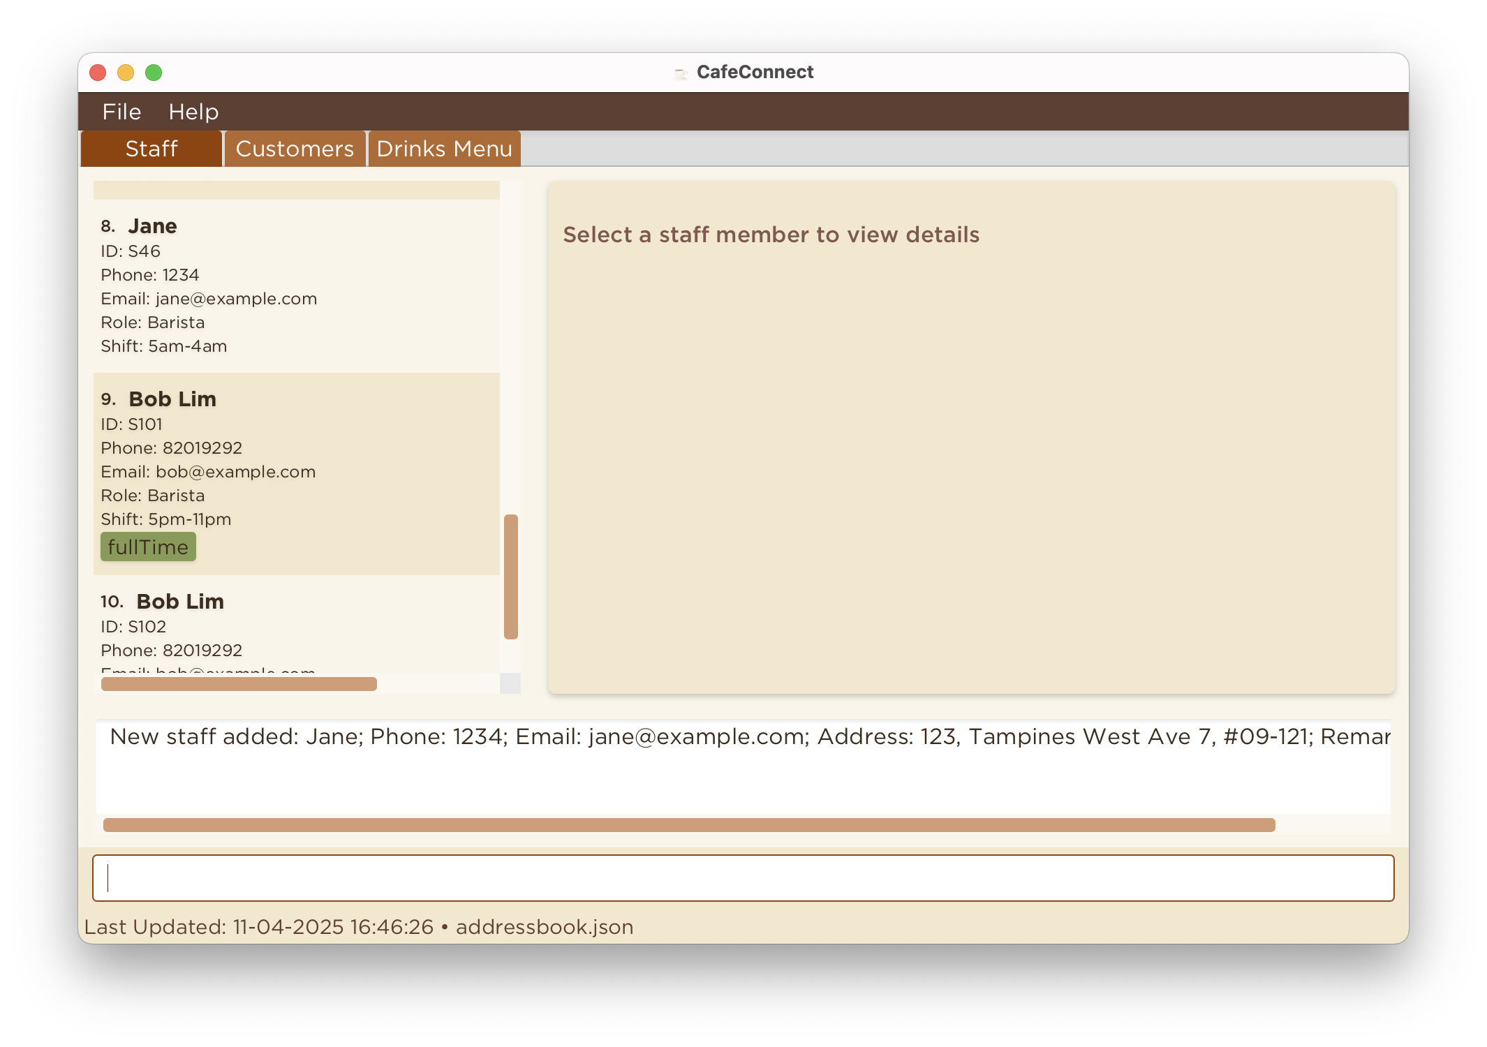The height and width of the screenshot is (1047, 1487).
Task: Click Jane's email jane@example.com
Action: (236, 299)
